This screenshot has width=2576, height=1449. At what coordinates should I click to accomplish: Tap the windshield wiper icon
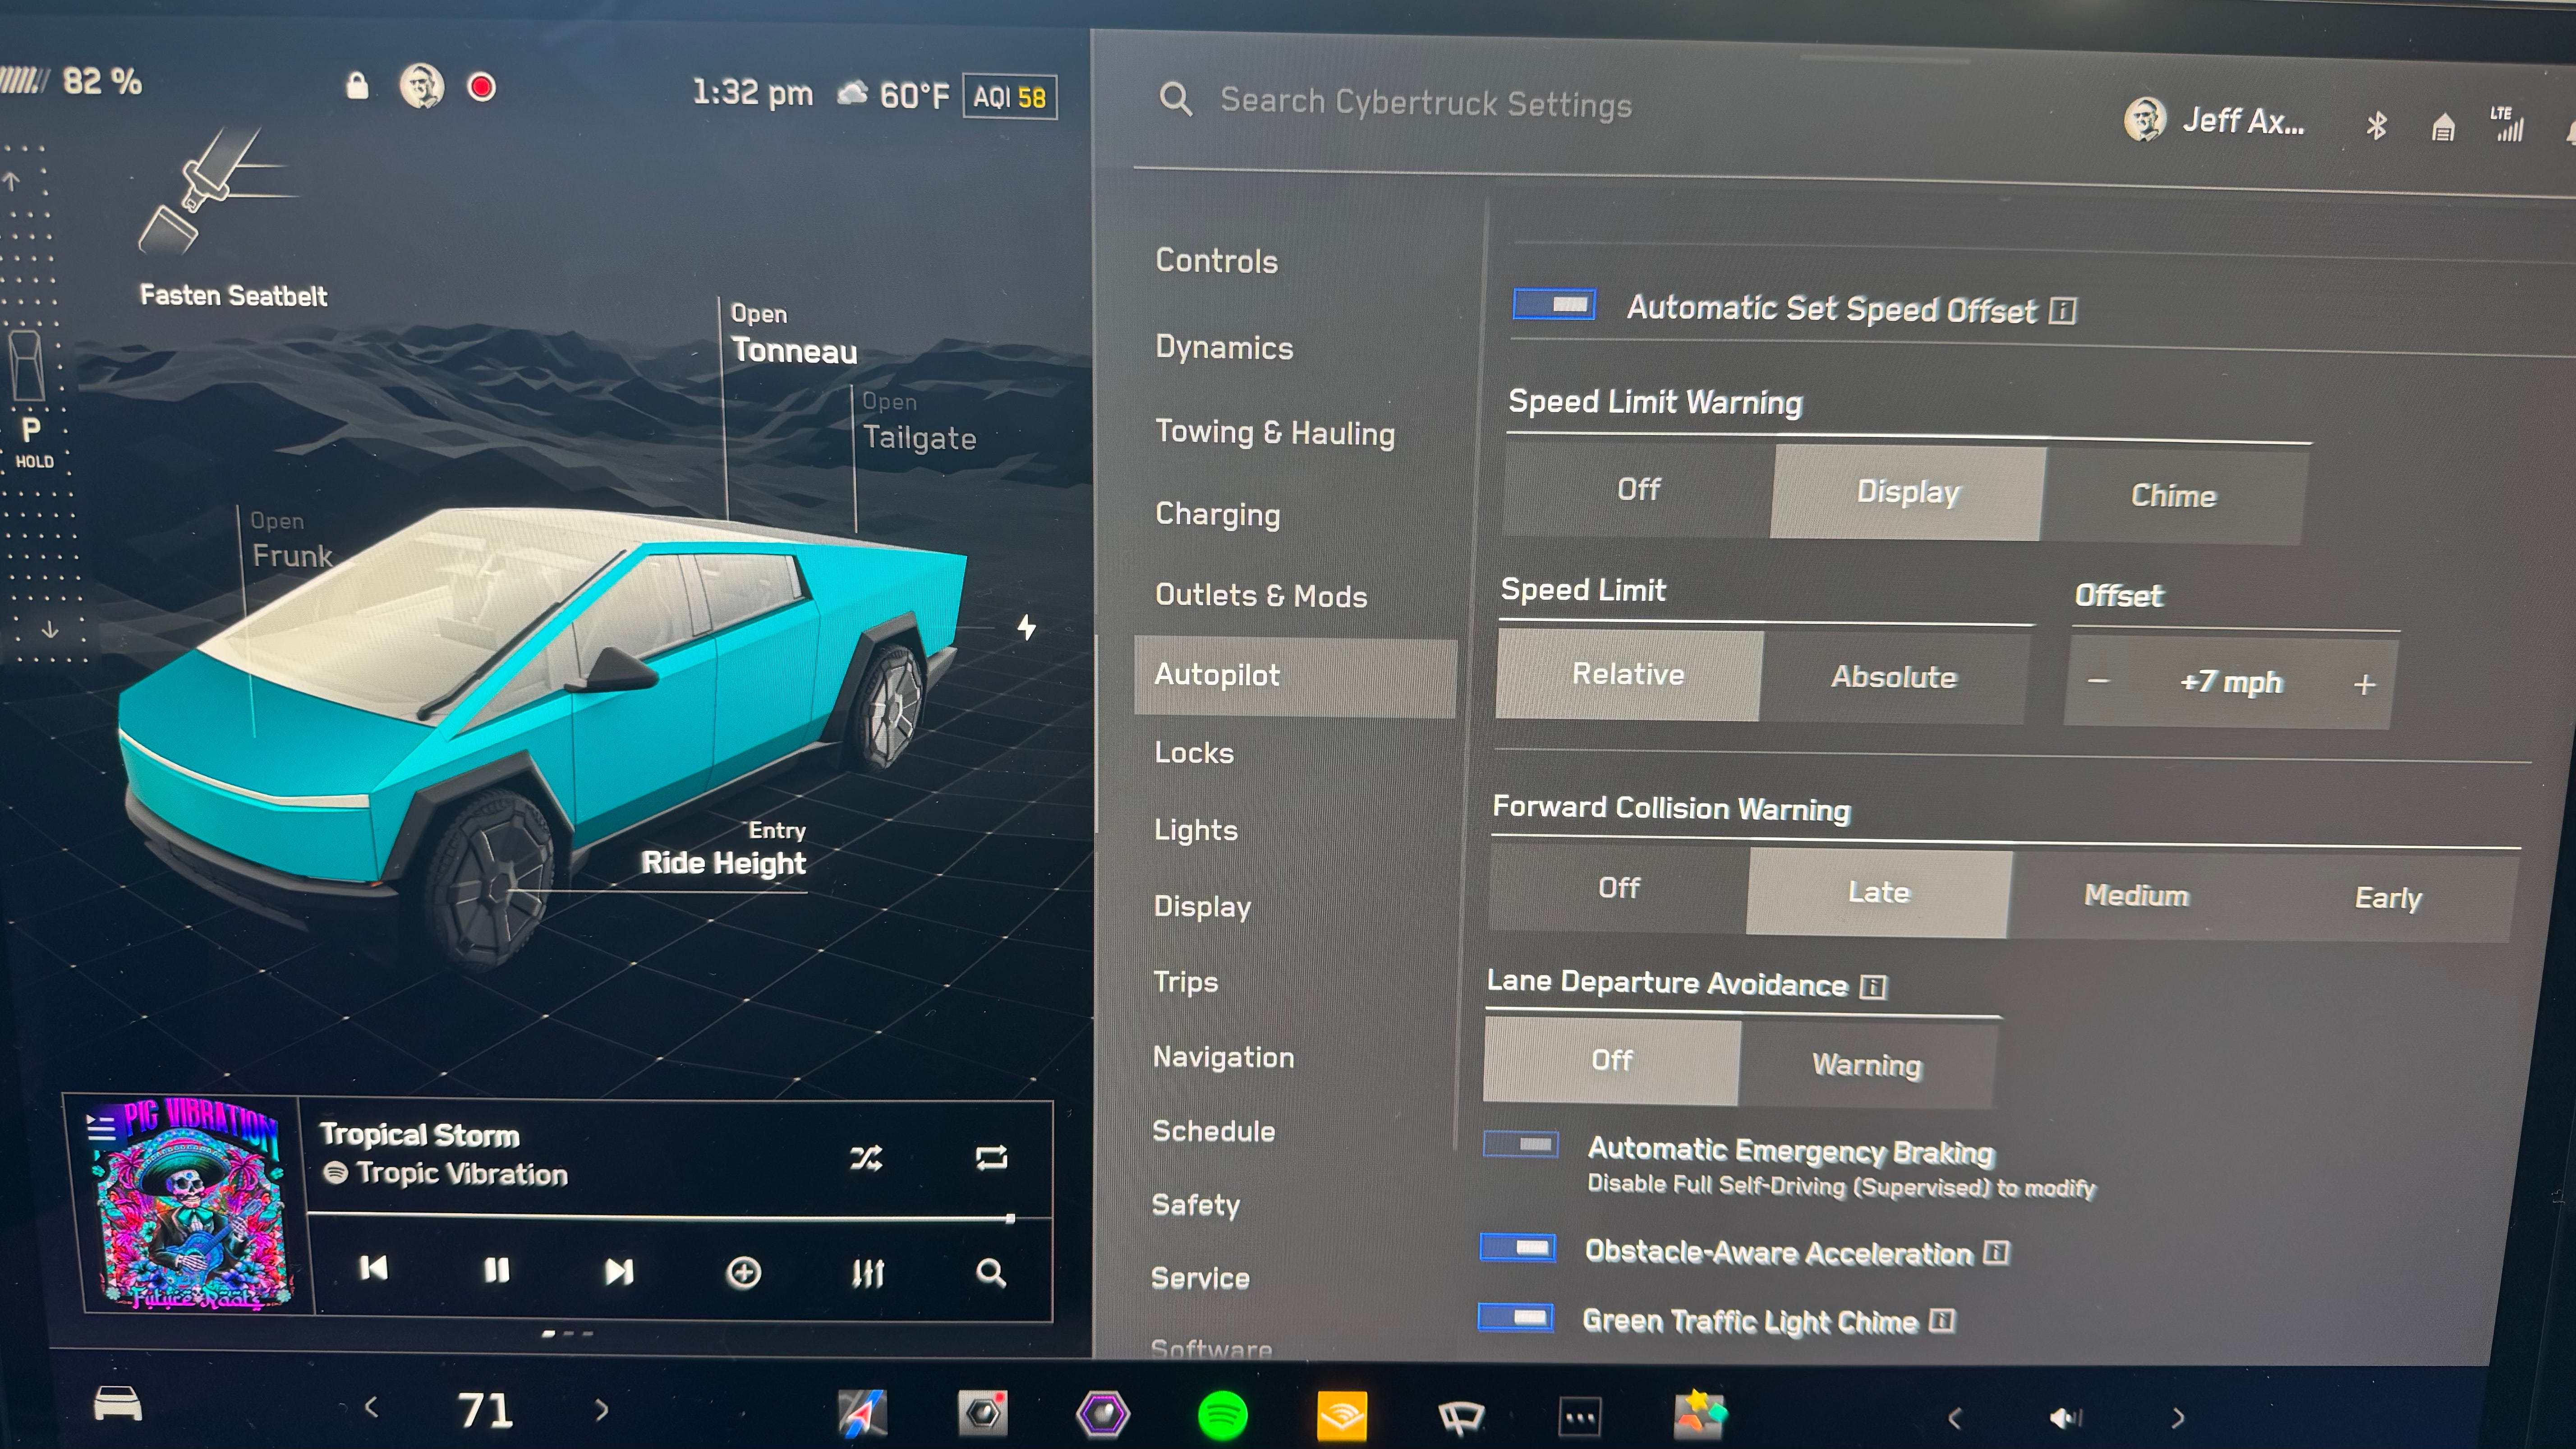click(1461, 1416)
